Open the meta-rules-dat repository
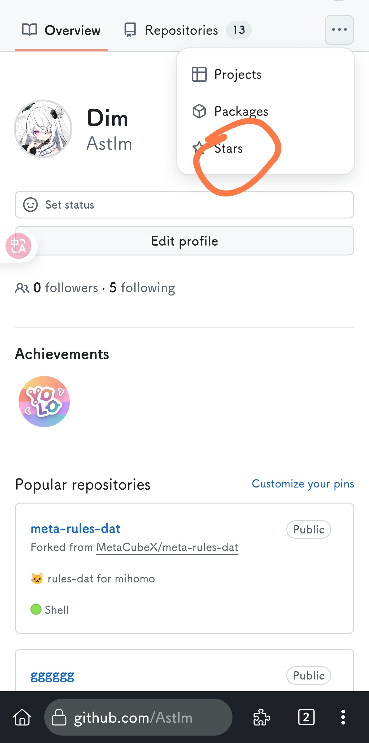This screenshot has width=369, height=743. pyautogui.click(x=76, y=529)
